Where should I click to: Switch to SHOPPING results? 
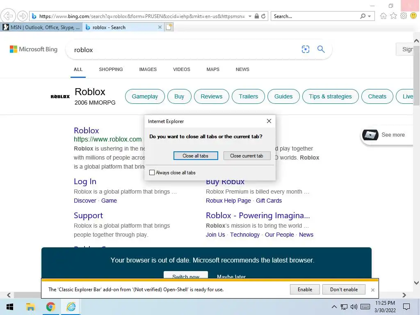[x=111, y=69]
